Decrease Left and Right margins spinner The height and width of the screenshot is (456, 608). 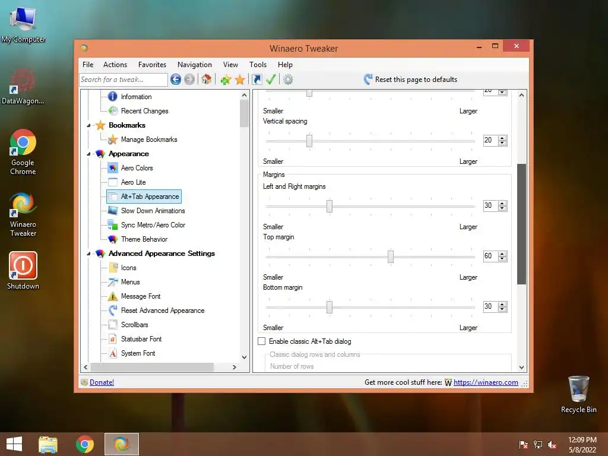point(502,208)
